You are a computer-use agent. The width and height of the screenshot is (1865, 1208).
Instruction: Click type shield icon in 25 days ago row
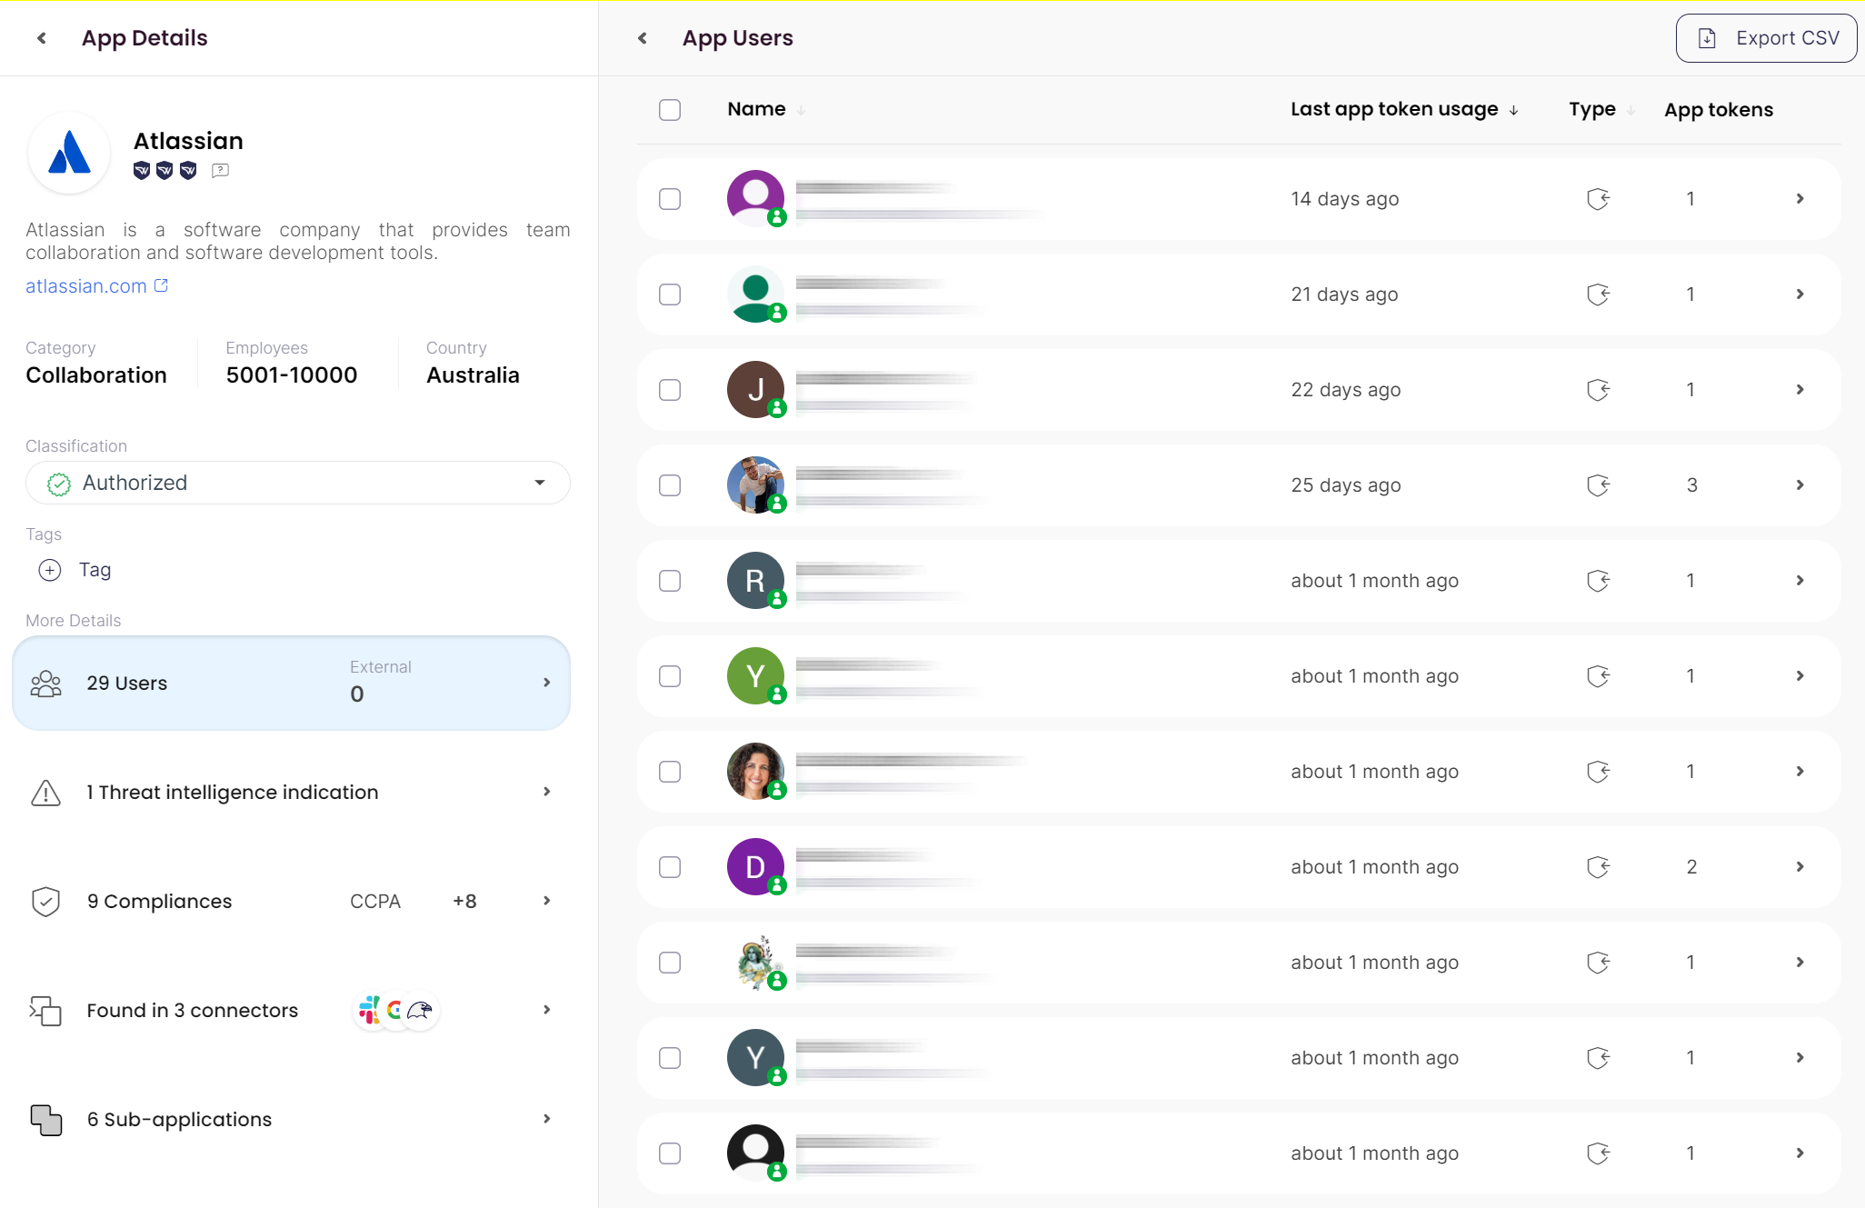[x=1599, y=485]
